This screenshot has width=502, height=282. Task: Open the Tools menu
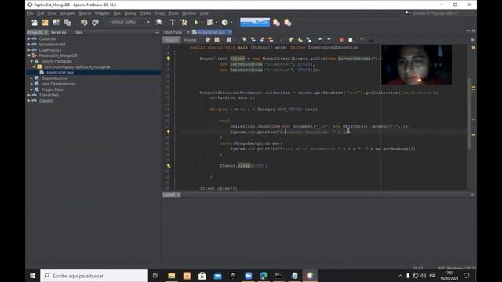(173, 13)
